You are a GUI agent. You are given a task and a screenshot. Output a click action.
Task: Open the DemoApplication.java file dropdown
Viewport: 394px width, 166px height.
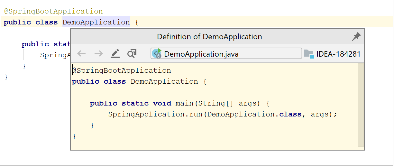coord(226,54)
